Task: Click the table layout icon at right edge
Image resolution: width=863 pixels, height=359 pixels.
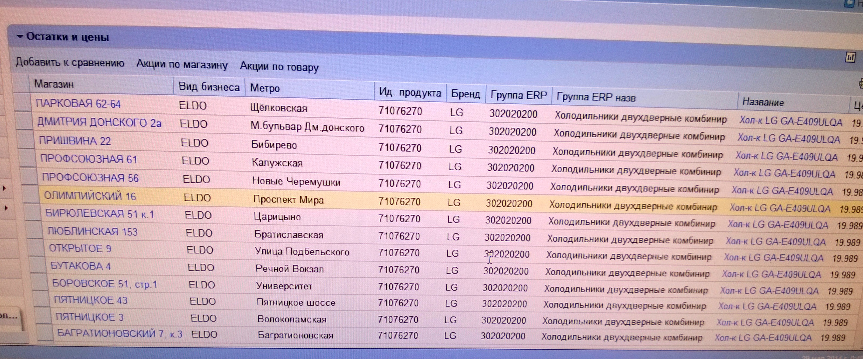Action: tap(861, 83)
